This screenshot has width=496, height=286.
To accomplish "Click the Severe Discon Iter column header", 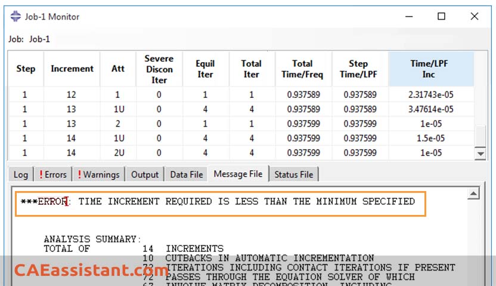I will [x=159, y=69].
